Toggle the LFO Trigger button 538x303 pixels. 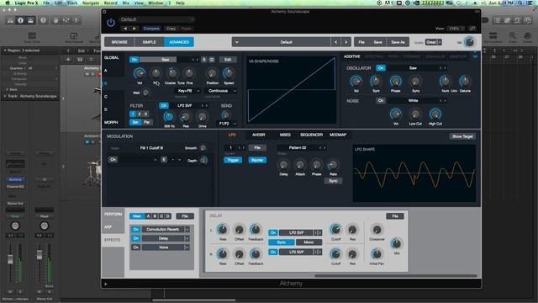(233, 160)
